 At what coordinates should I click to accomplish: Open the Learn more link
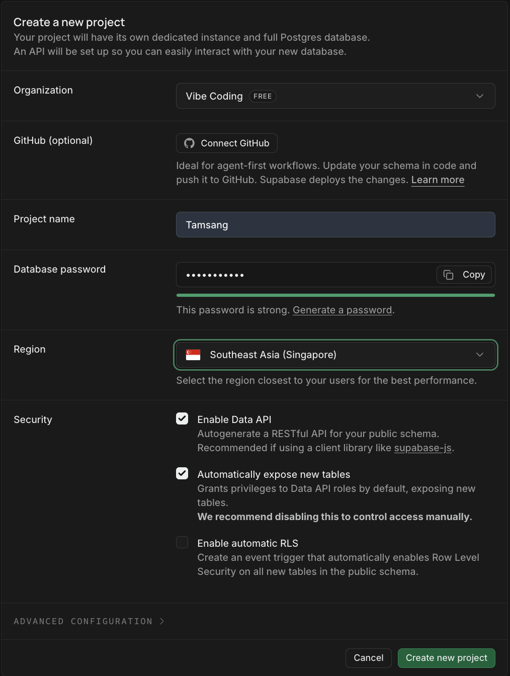tap(438, 180)
